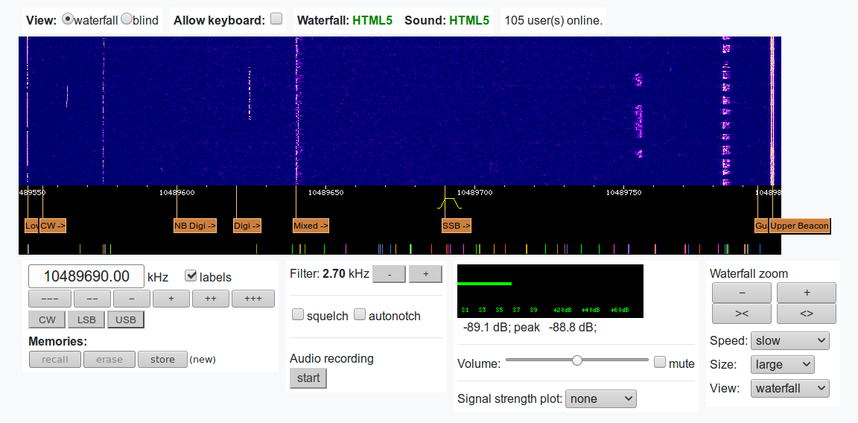Click the <> waterfall zoom button

pyautogui.click(x=807, y=314)
